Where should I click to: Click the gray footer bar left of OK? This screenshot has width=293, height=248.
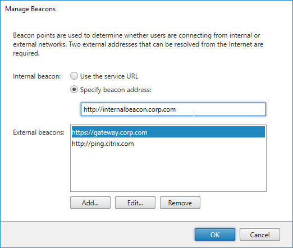tap(97, 235)
